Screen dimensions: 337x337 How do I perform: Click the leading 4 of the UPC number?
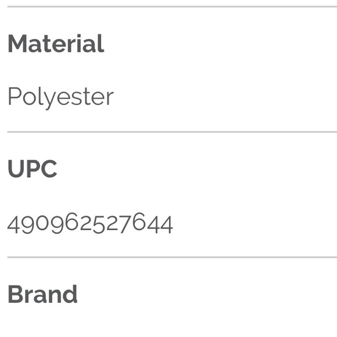click(13, 225)
